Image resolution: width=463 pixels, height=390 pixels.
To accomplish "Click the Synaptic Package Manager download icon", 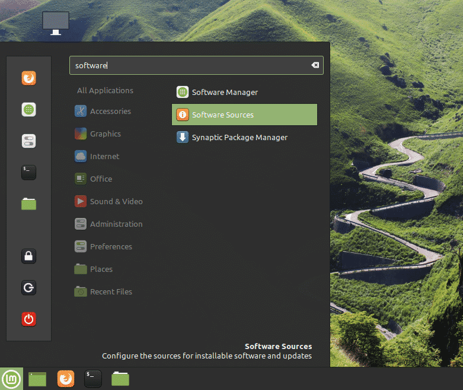I will point(183,137).
